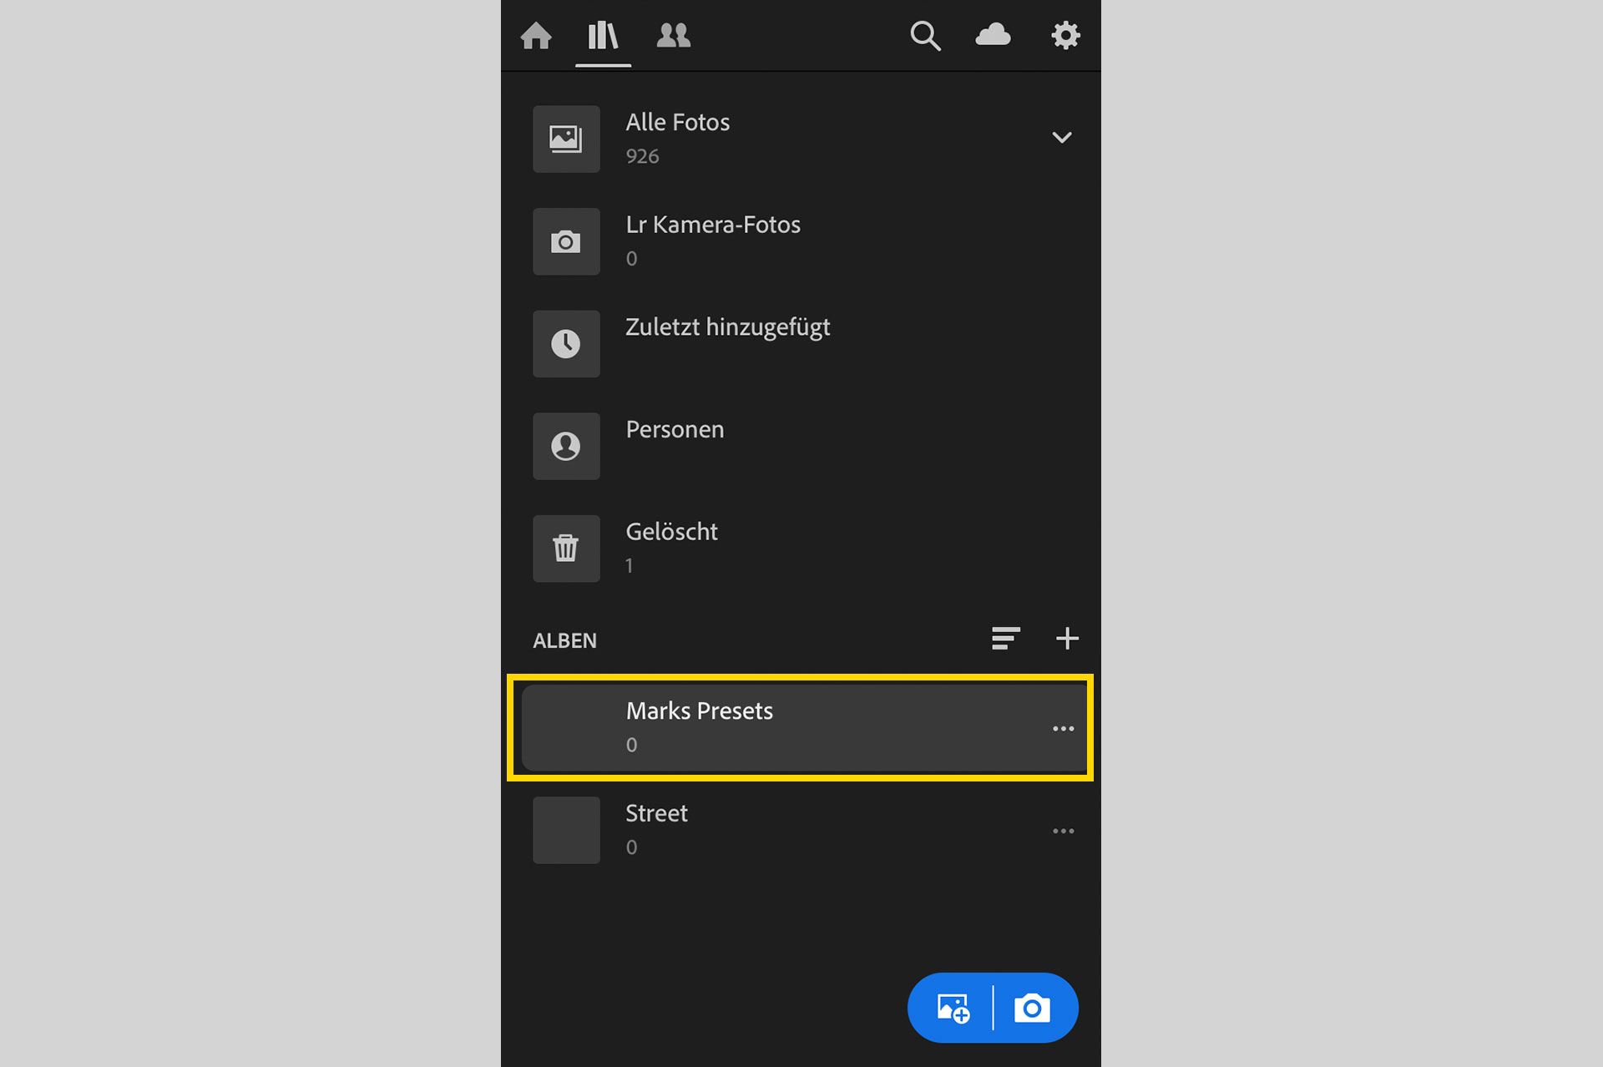Expand the Alle Fotos chevron
This screenshot has height=1067, width=1603.
click(x=1061, y=138)
